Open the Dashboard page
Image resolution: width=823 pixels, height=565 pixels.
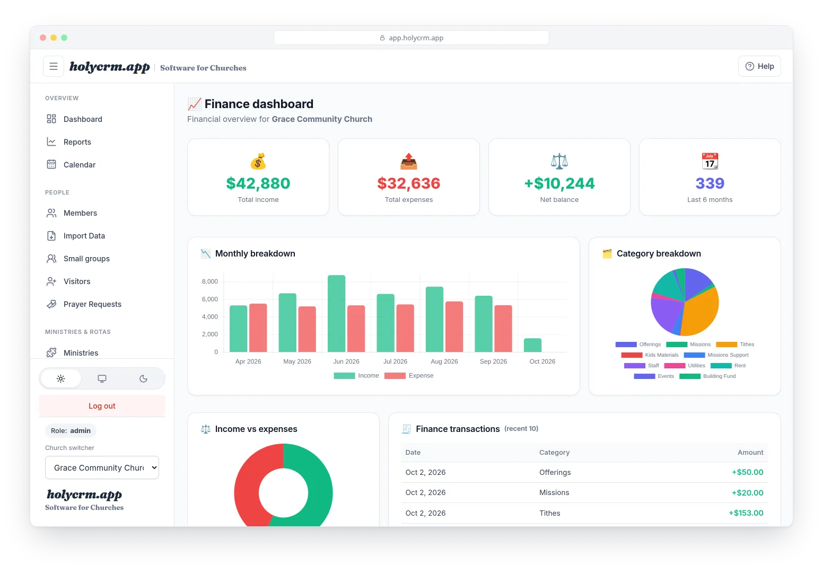tap(102, 119)
